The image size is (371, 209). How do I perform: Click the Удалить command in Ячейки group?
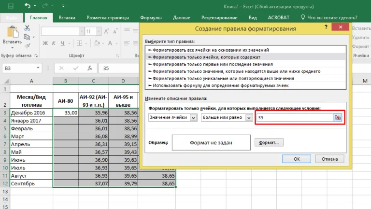[360, 37]
